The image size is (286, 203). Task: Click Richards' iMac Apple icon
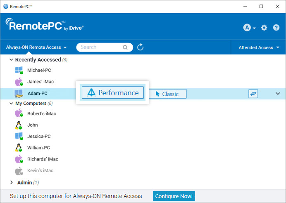[19, 159]
